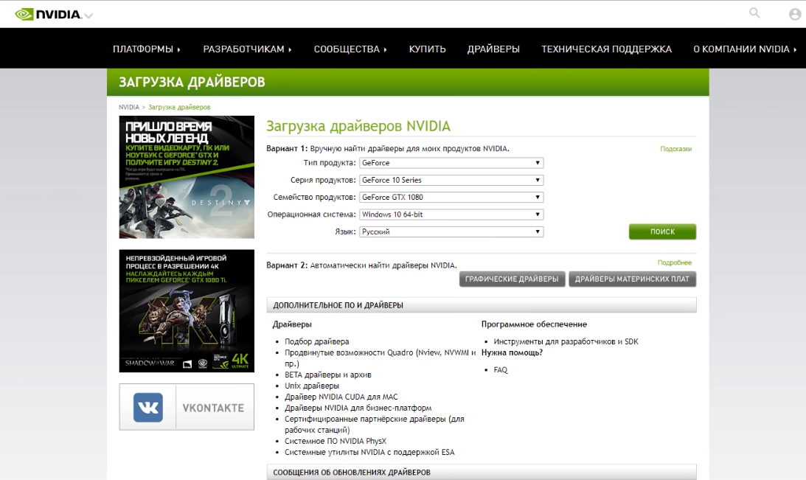This screenshot has height=480, width=806.
Task: Click the Destiny 2 promo banner
Action: 187,177
